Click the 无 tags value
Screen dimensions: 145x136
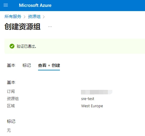point(9,130)
